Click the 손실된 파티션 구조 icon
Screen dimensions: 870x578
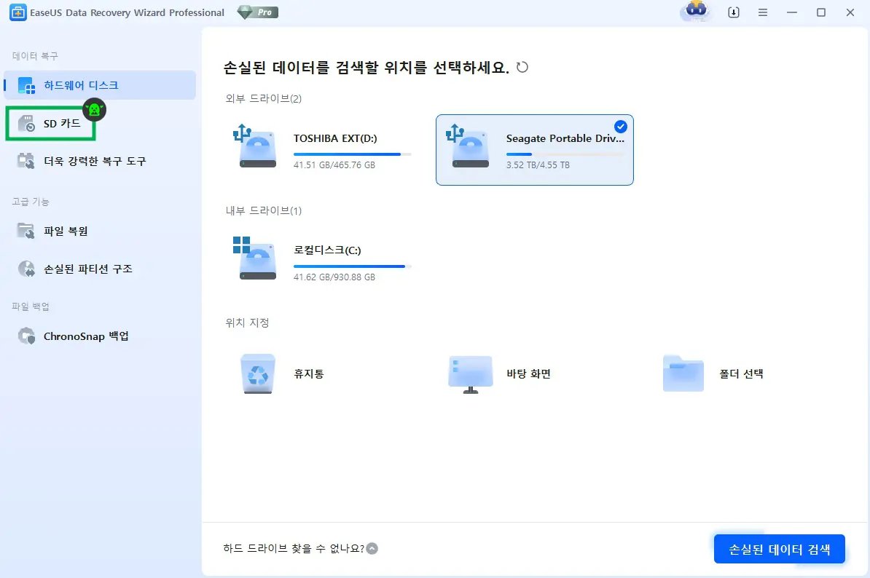(x=26, y=269)
